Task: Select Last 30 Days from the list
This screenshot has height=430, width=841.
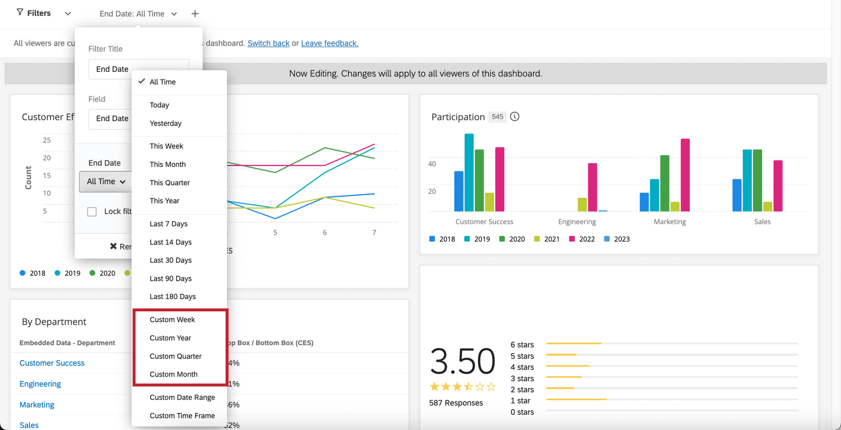Action: [x=171, y=260]
